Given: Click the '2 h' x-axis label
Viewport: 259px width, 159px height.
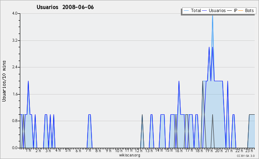Looking at the screenshot, I should (x=38, y=151).
